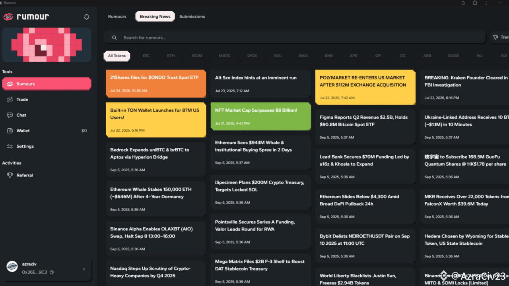Click the Referral trophy icon
Image resolution: width=509 pixels, height=286 pixels.
10,175
